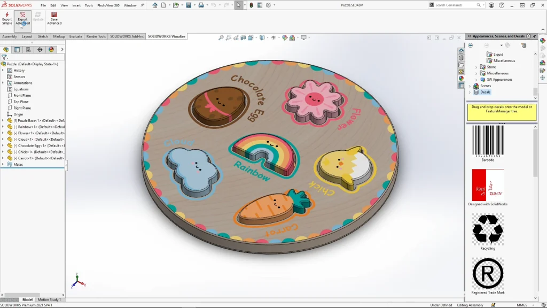Open the ConfigurationManager tab icon
Image resolution: width=547 pixels, height=308 pixels.
click(28, 49)
